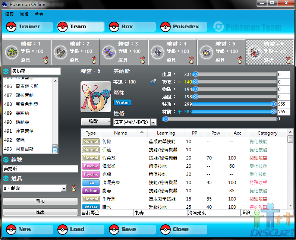Click Pokéball icon beside 綽號 label
This screenshot has width=296, height=240.
6,160
